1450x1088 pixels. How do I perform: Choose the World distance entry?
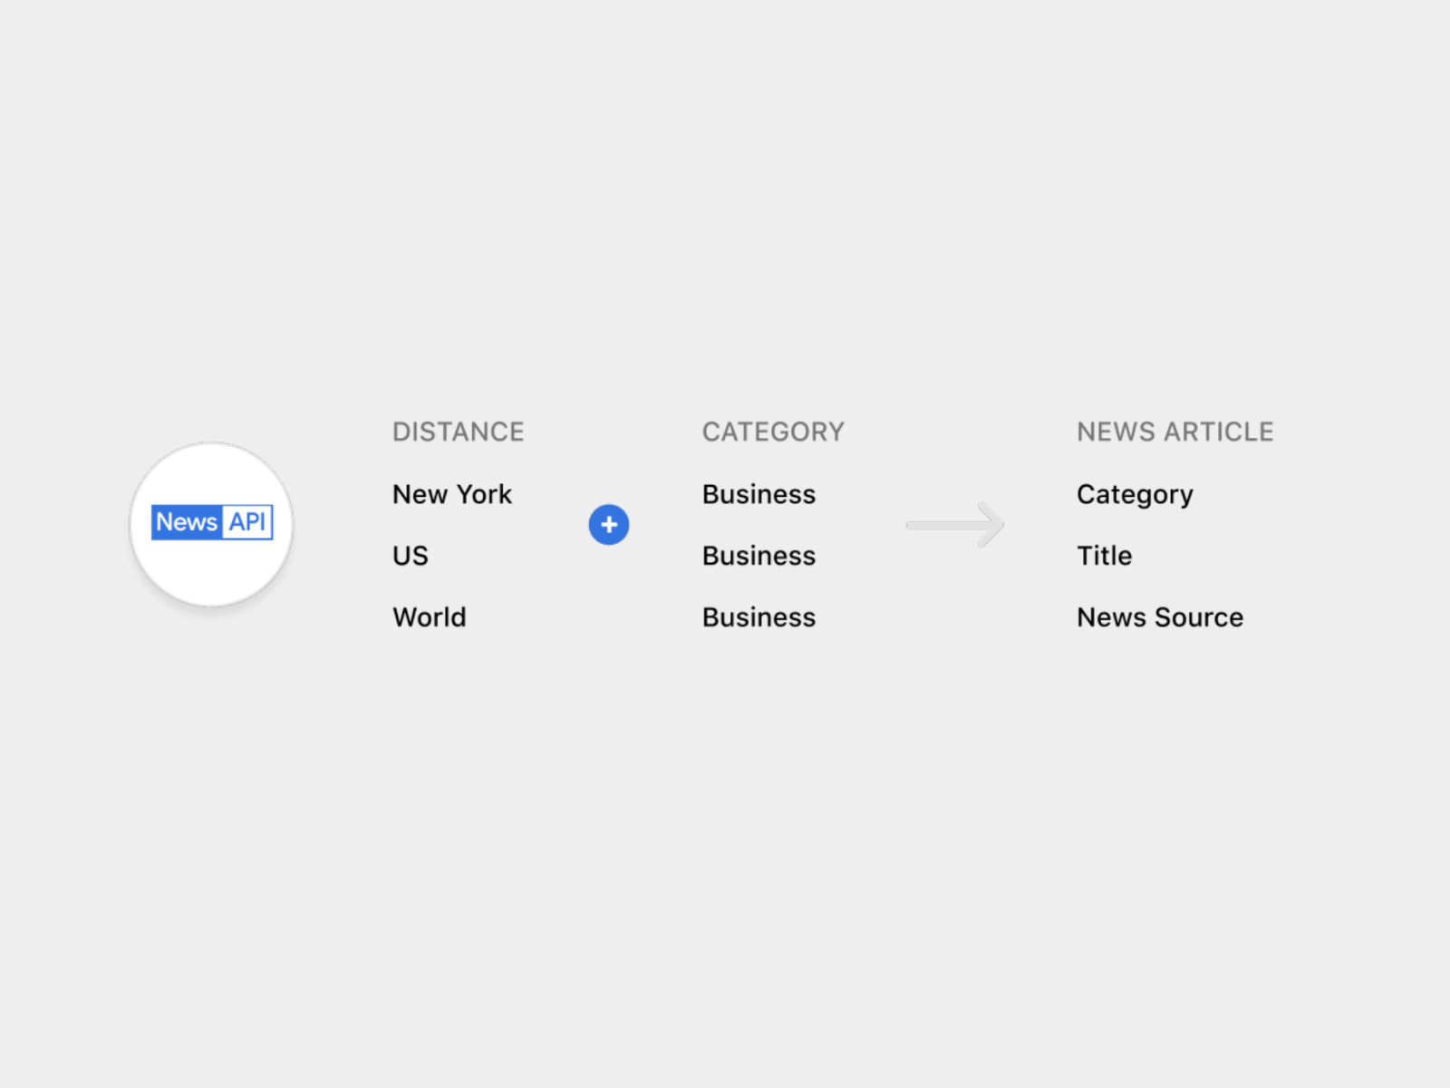pos(429,617)
